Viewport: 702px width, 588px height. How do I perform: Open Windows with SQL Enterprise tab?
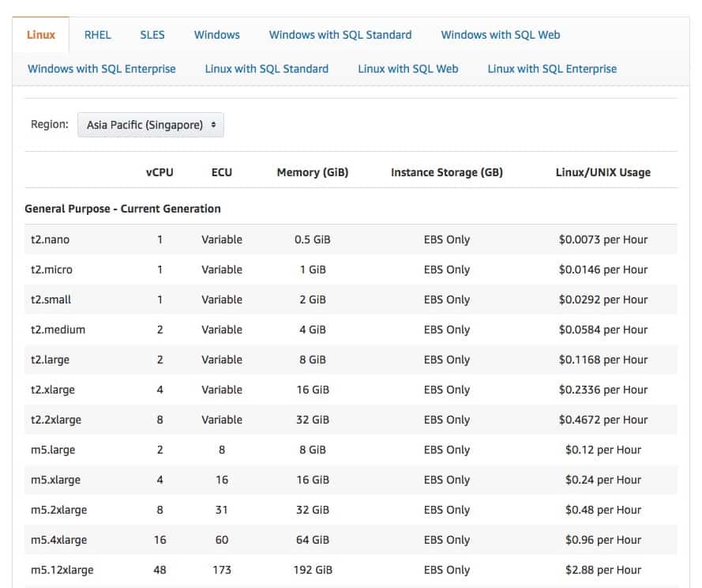tap(102, 69)
